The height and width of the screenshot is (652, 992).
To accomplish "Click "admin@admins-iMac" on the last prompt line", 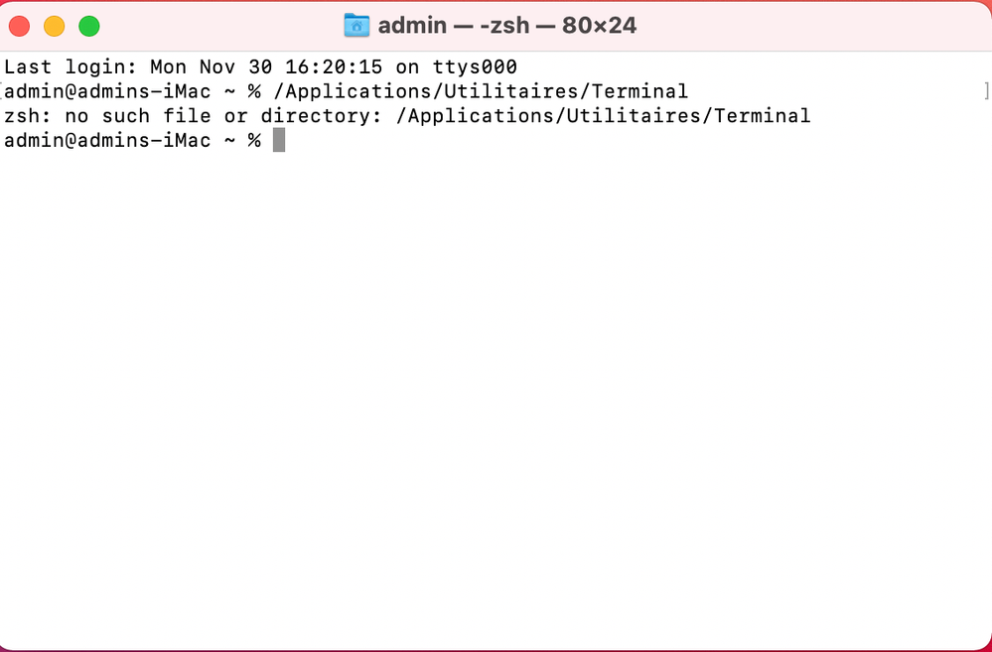I will click(107, 140).
